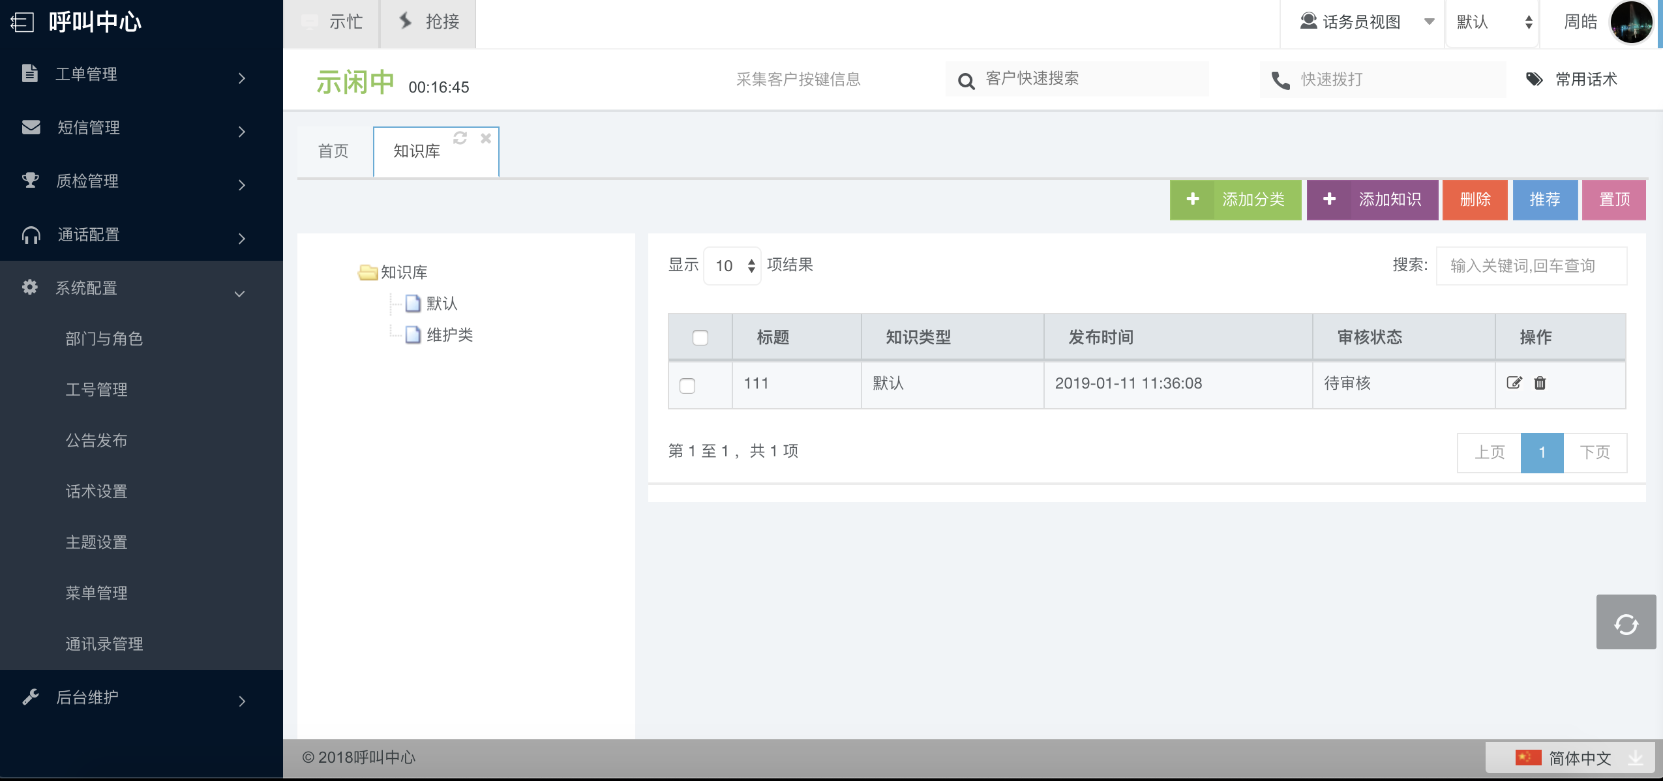Open 工号管理 in the sidebar
This screenshot has height=781, width=1663.
[97, 390]
